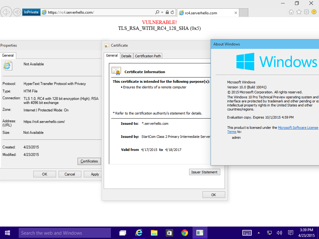Click the search magnifier in address bar

(x=157, y=12)
